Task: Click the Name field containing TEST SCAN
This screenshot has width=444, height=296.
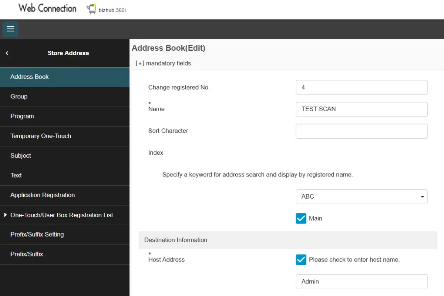Action: [361, 109]
